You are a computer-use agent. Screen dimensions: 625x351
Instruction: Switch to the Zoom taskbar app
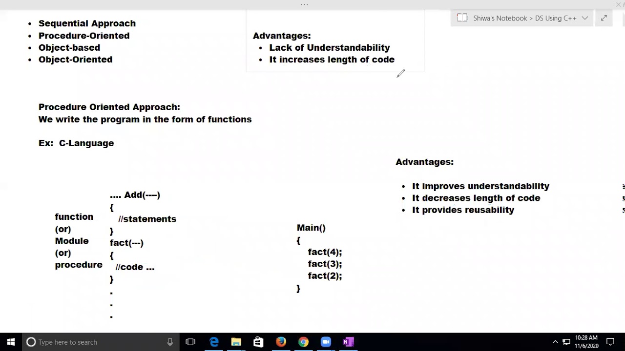coord(326,342)
